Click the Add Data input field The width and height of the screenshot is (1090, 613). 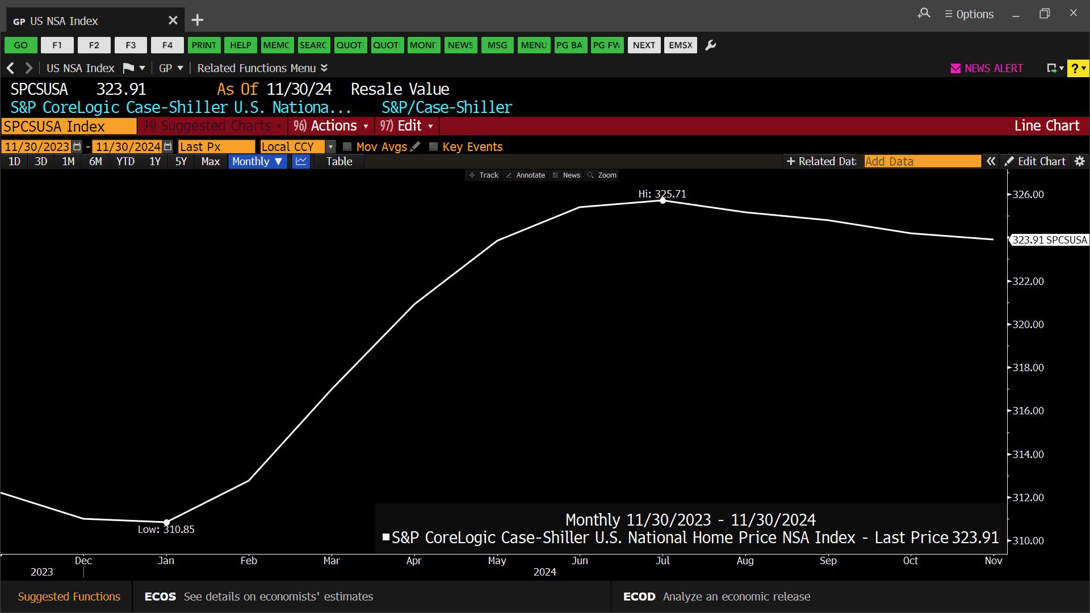pyautogui.click(x=922, y=162)
